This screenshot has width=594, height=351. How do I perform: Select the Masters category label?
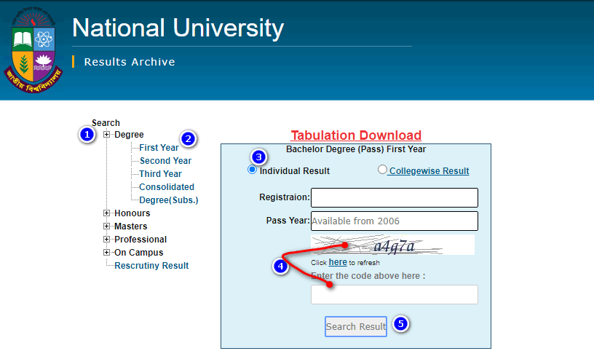131,226
